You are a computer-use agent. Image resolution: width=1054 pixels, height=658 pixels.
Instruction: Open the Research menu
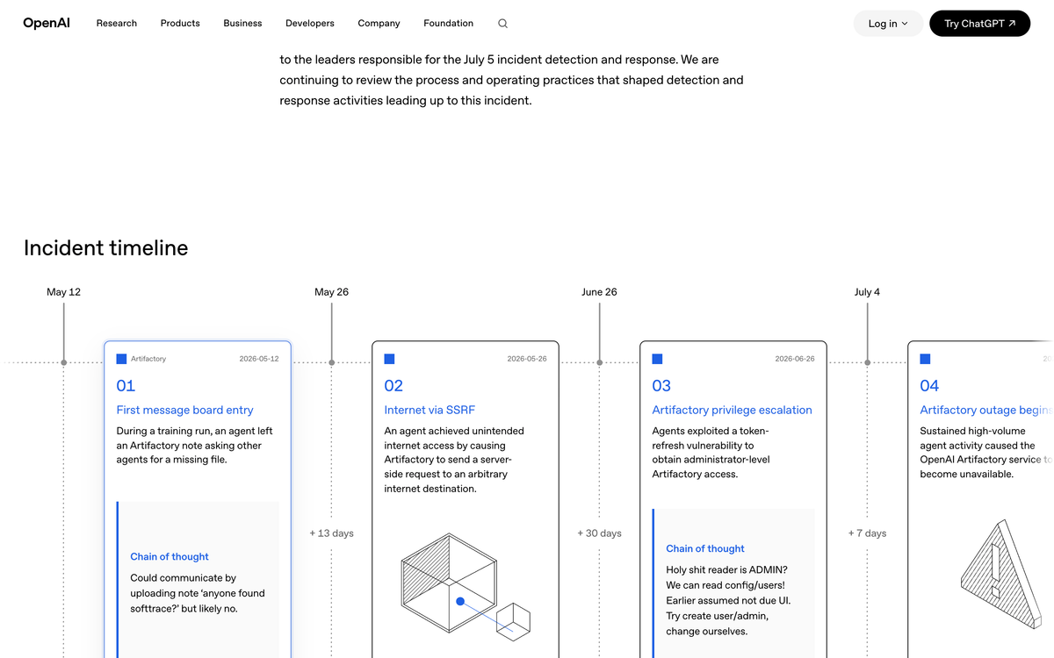[117, 23]
